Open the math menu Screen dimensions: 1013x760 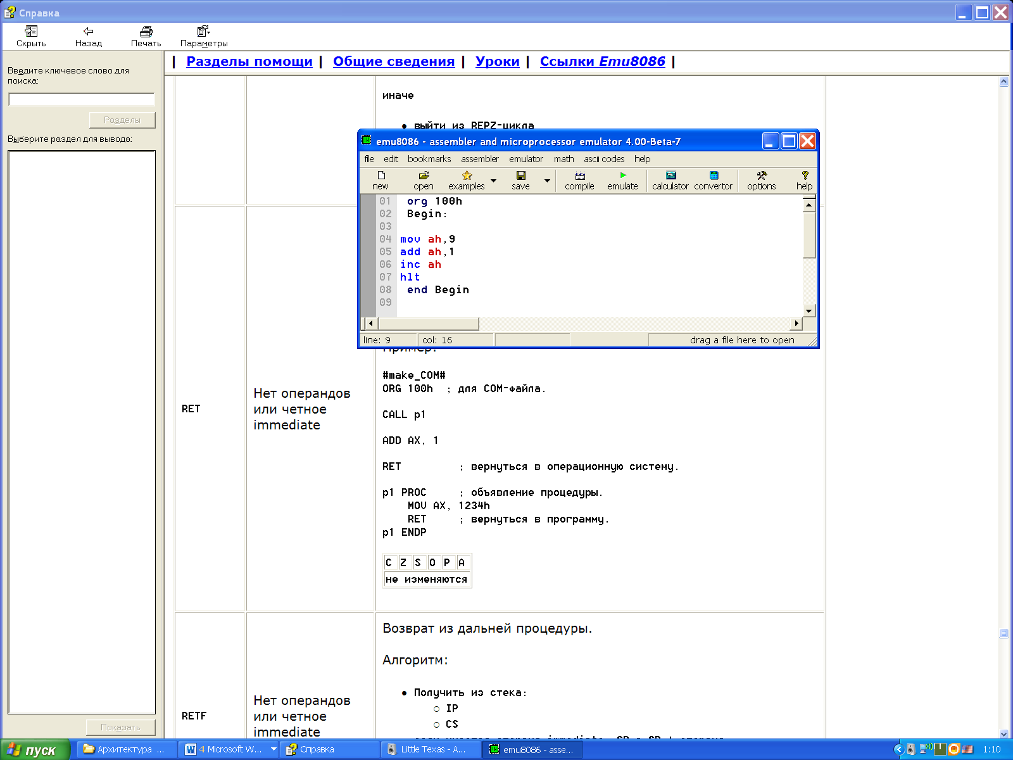click(563, 159)
